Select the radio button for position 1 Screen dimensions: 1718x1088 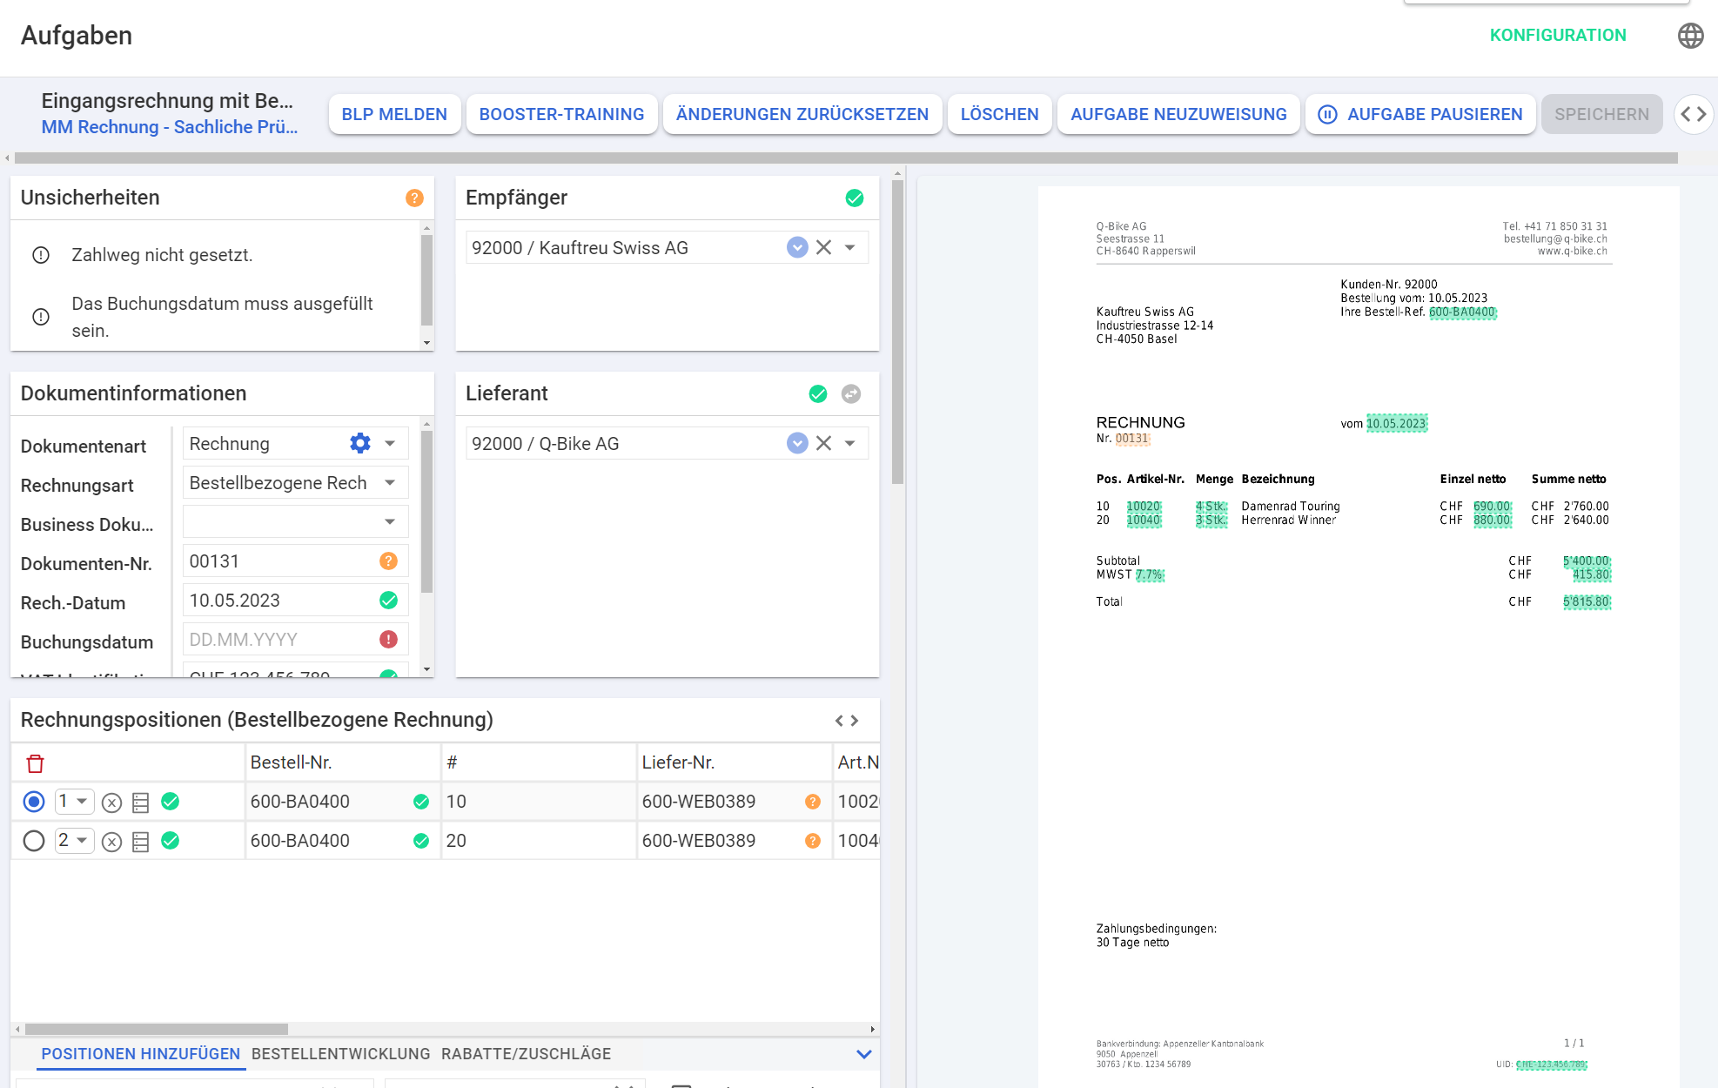[34, 802]
